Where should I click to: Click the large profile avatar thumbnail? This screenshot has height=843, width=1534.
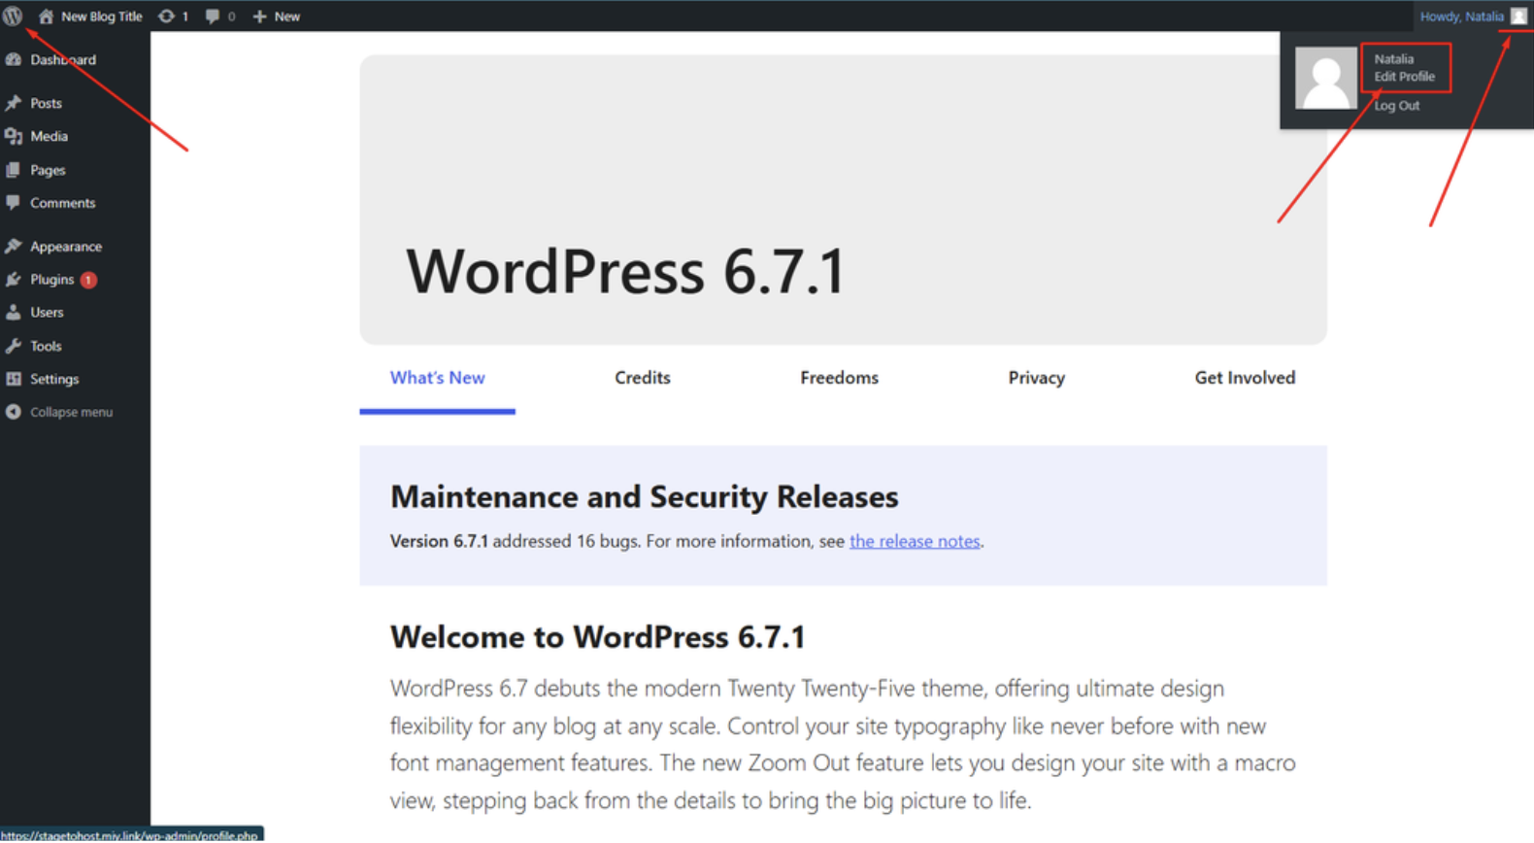point(1325,78)
